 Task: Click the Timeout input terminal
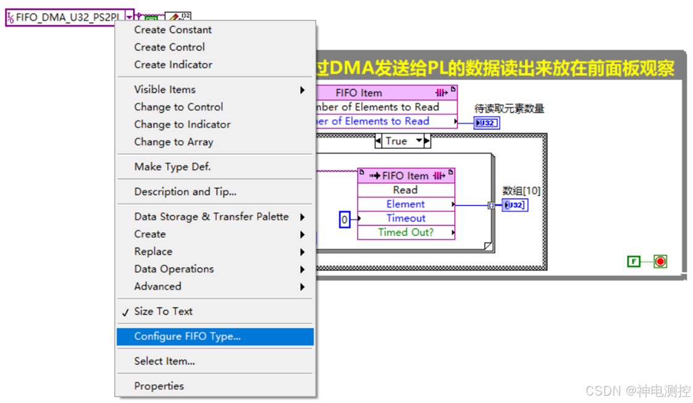pos(406,218)
